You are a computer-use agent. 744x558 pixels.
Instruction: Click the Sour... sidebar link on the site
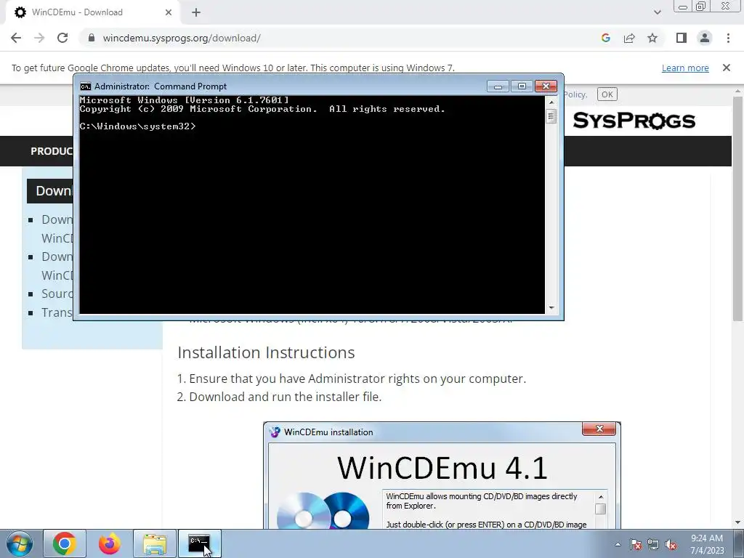pyautogui.click(x=57, y=294)
